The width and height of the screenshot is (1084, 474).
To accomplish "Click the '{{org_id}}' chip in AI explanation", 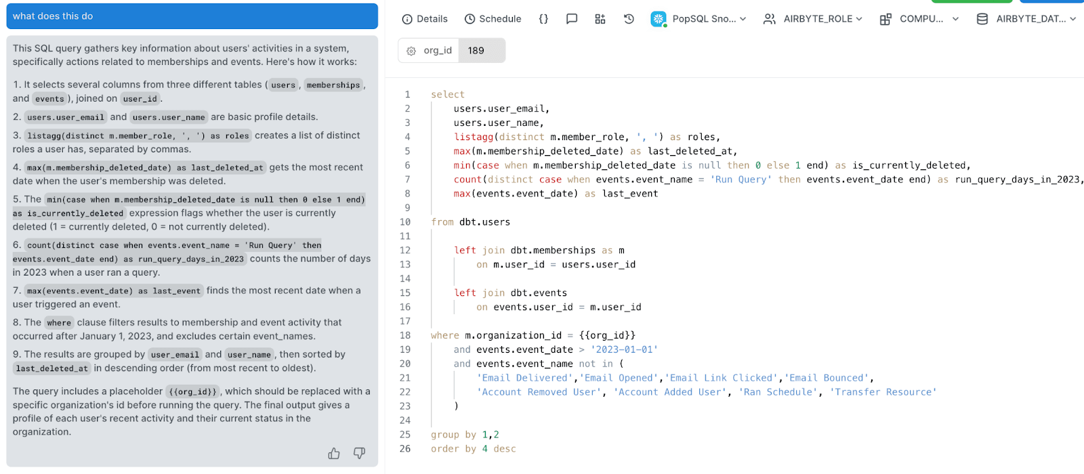I will (193, 392).
